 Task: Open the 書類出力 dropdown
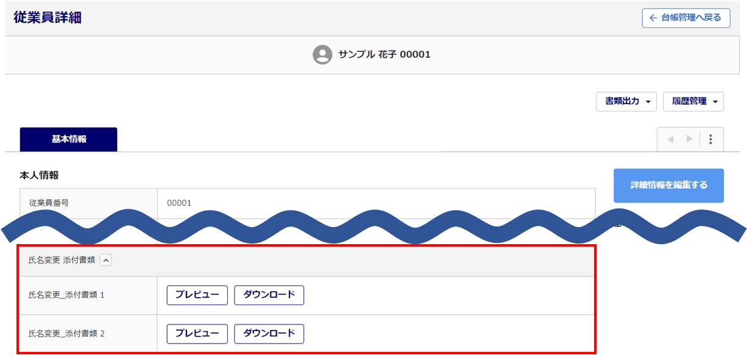coord(626,102)
